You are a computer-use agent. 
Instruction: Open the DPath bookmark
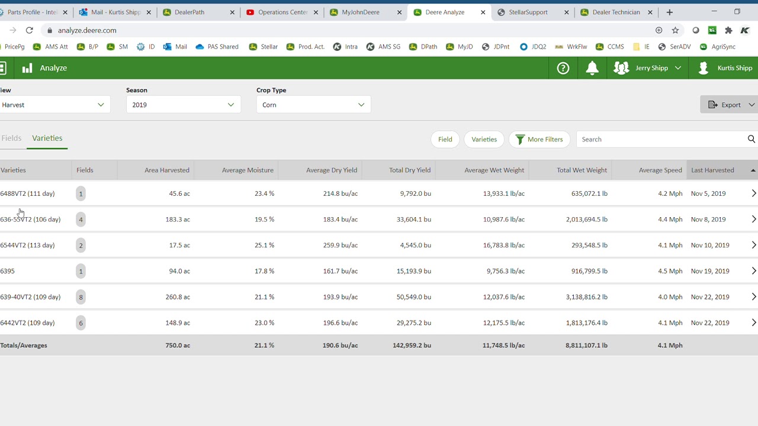[423, 47]
